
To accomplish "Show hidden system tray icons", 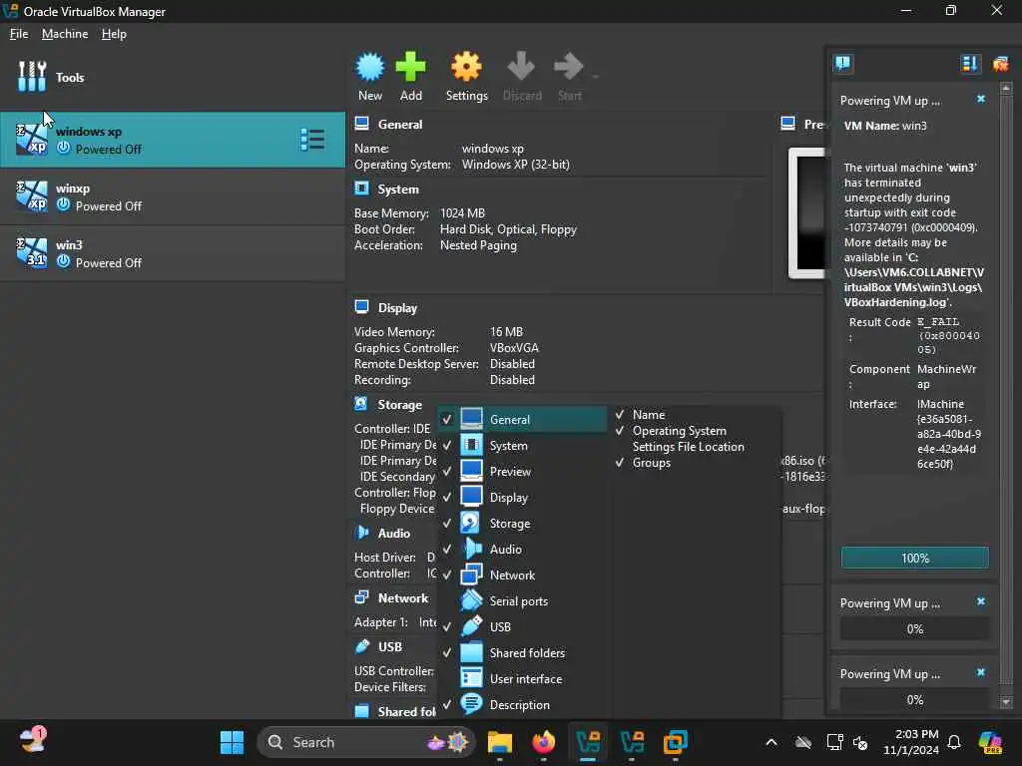I will click(x=771, y=742).
